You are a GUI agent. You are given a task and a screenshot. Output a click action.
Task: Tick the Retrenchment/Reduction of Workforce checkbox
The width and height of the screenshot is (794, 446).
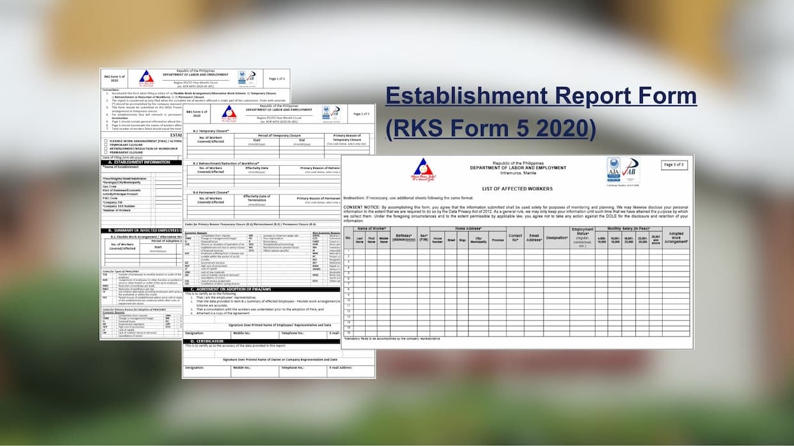coord(106,149)
